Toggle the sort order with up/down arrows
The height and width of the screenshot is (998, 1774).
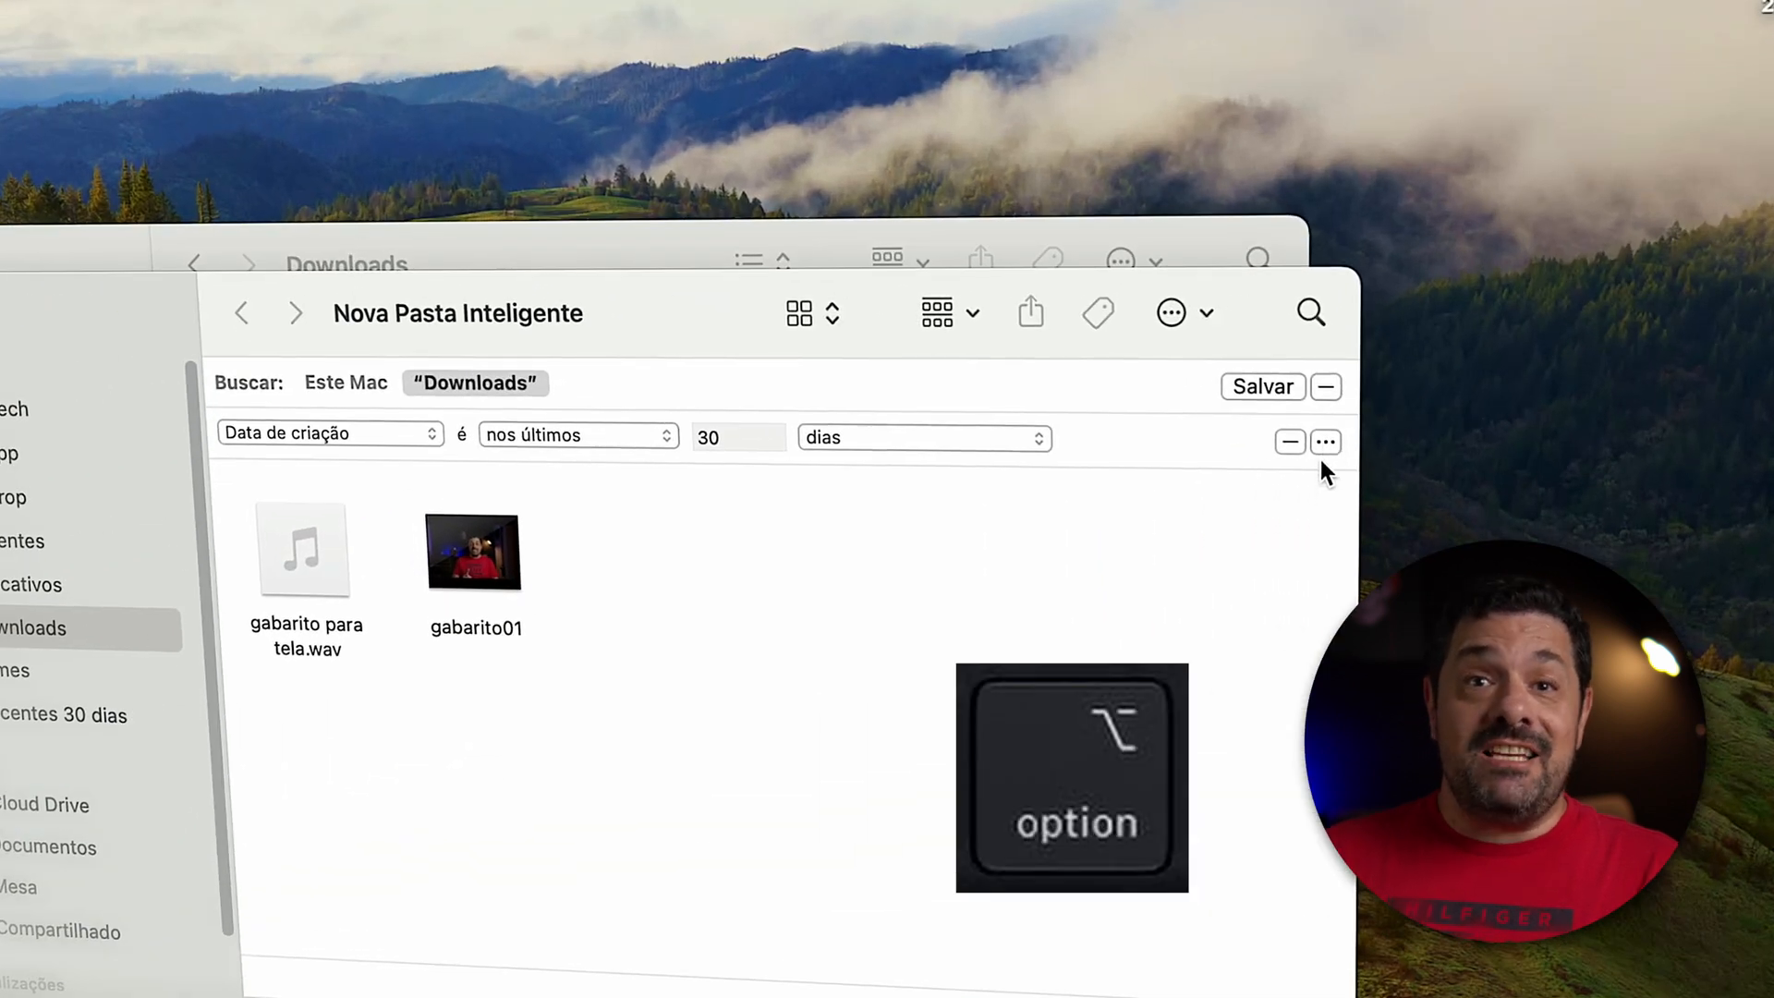coord(833,313)
